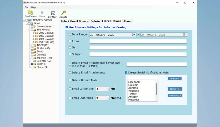Screen dimensions: 220x127
Task: Check the Delete Unread Mails checkbox
Action: 70,80
